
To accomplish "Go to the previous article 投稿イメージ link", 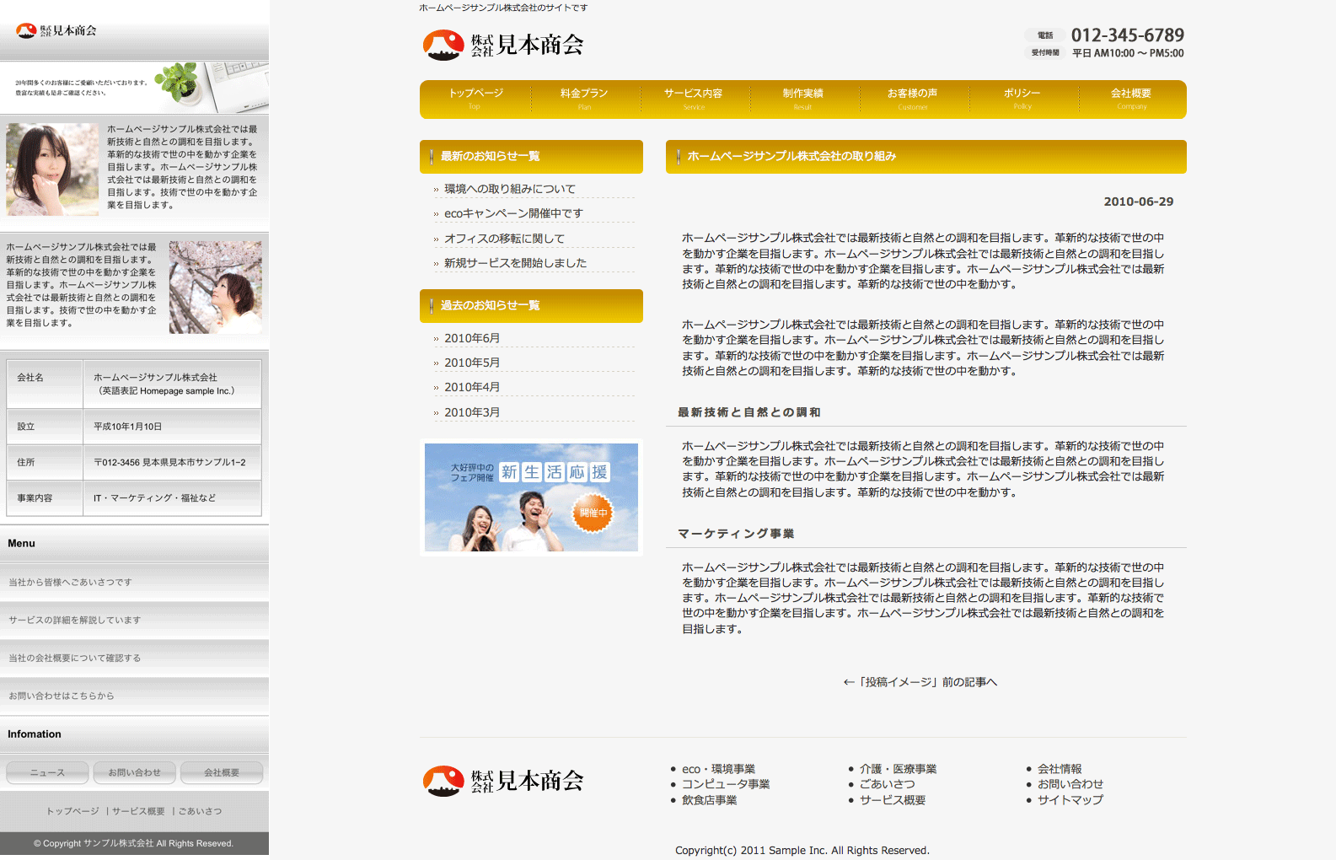I will (x=920, y=682).
